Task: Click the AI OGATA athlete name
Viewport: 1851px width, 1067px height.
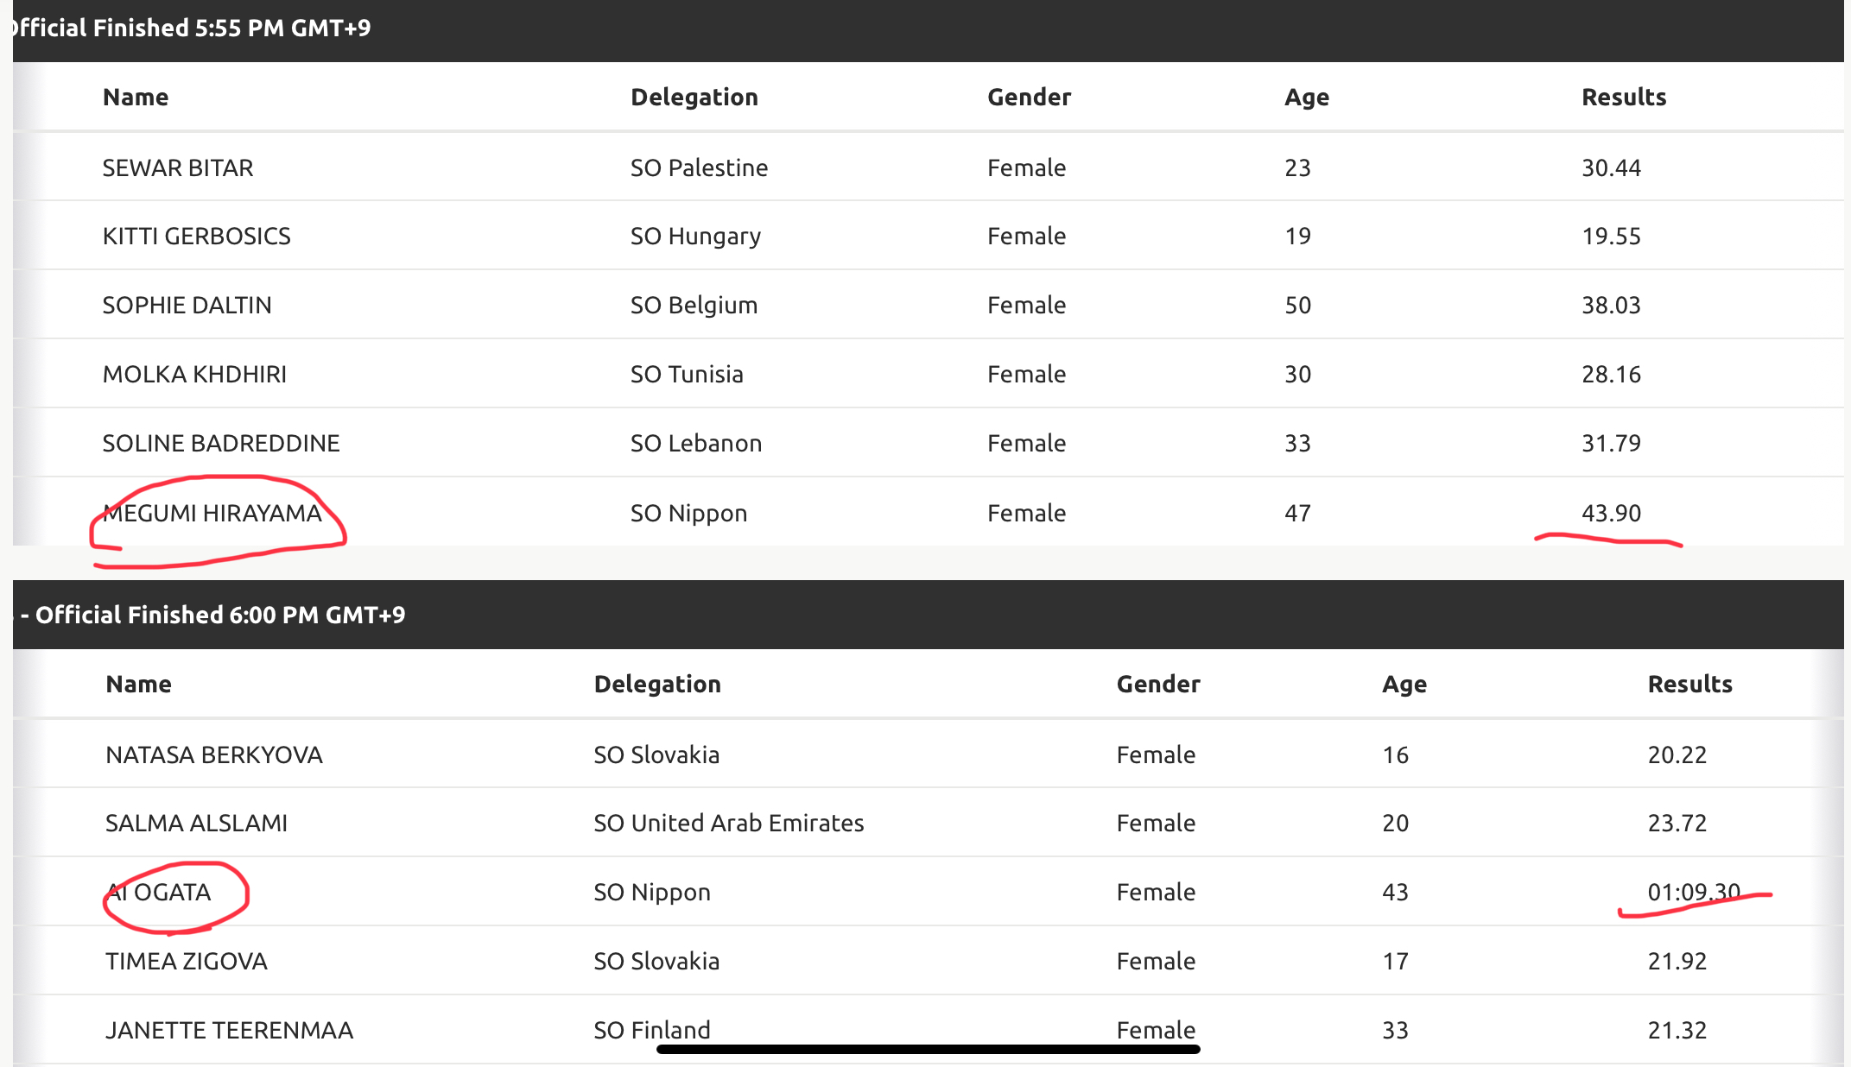Action: (x=158, y=892)
